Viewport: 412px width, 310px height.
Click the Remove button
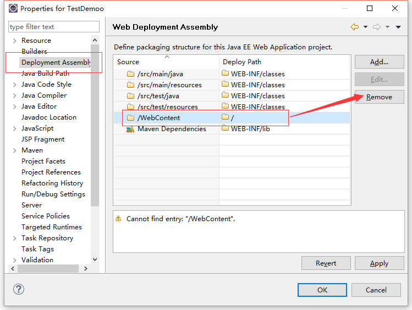379,97
